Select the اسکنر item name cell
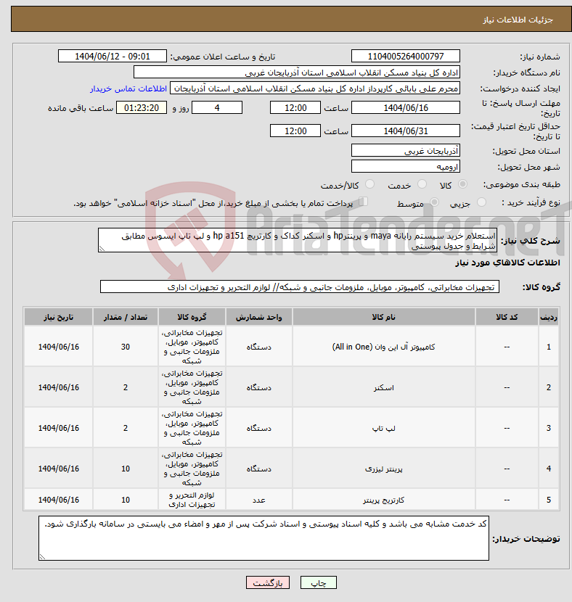572x602 pixels. [x=384, y=387]
